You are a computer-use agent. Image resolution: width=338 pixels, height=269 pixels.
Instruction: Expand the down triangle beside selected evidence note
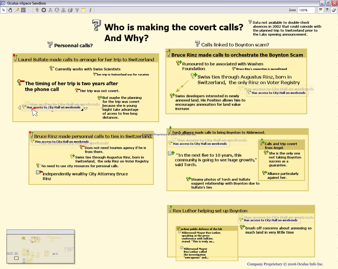[x=86, y=109]
